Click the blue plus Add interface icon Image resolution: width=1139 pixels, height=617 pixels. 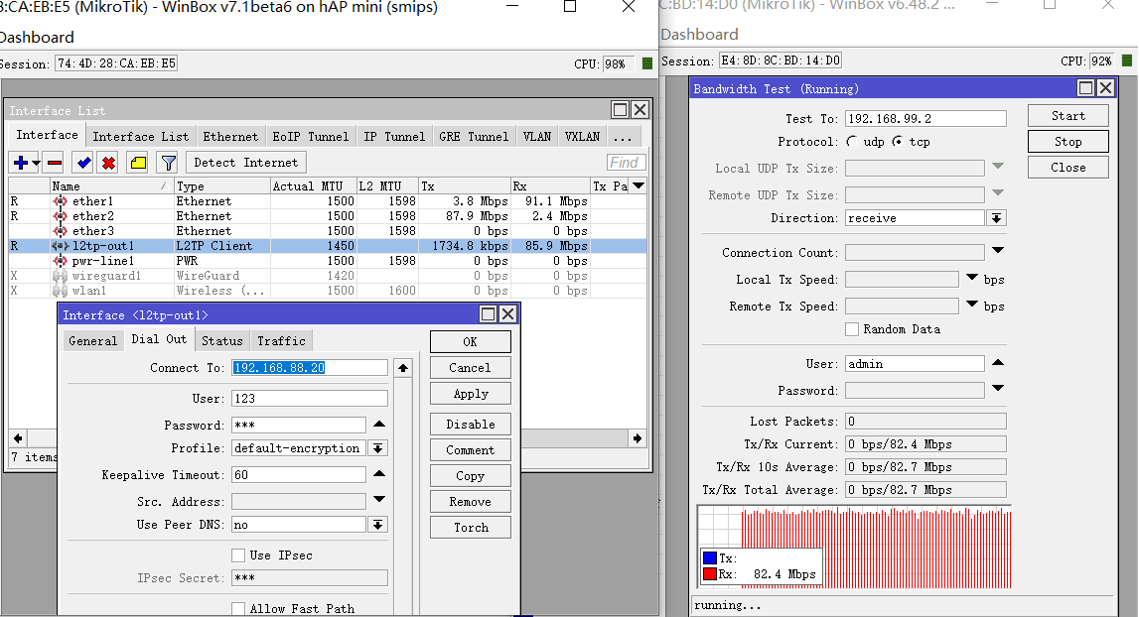(x=21, y=163)
